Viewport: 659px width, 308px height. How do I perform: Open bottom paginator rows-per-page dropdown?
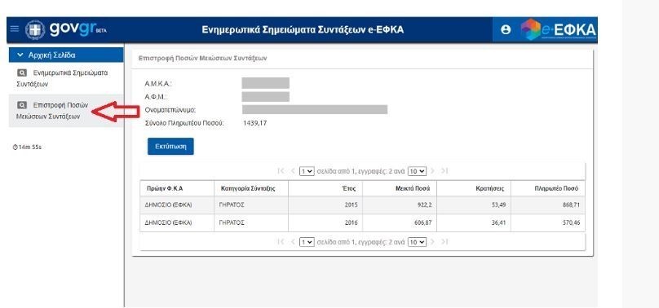[x=417, y=242]
